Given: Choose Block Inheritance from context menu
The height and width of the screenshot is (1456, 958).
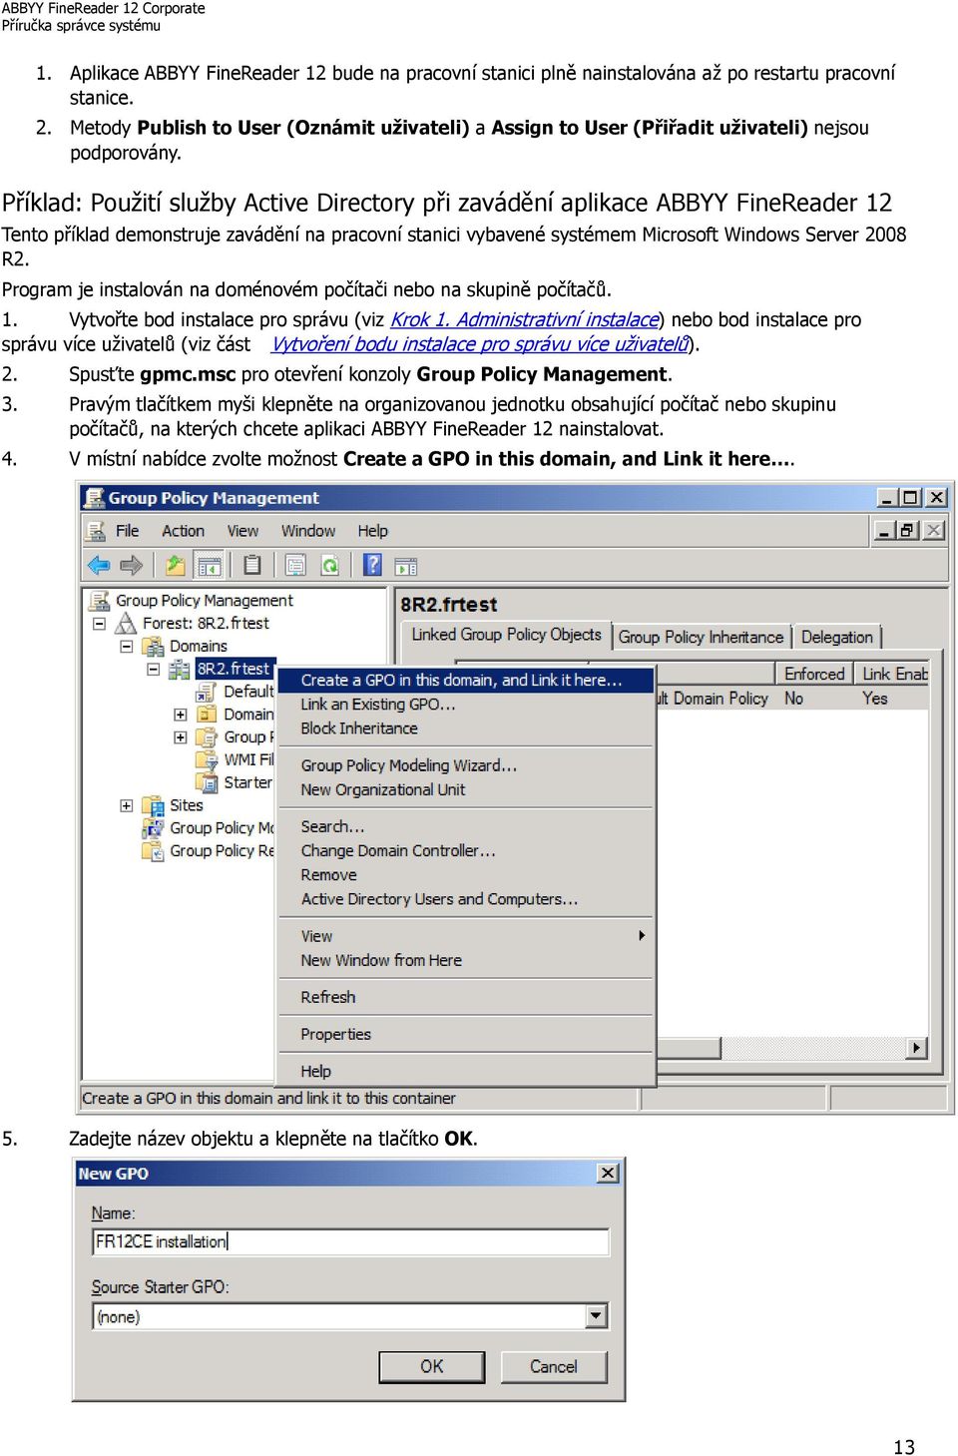Looking at the screenshot, I should (465, 728).
